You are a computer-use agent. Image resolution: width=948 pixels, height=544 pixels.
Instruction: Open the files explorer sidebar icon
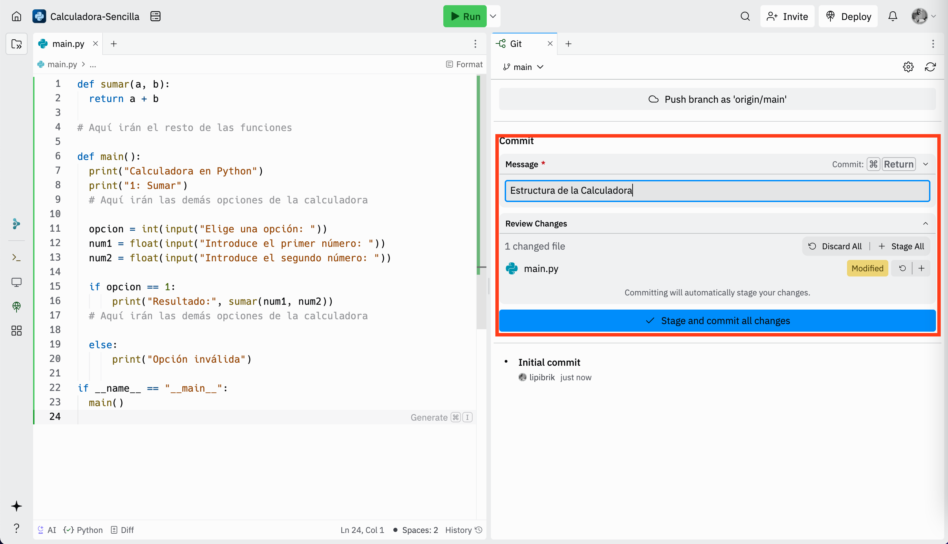pos(17,44)
